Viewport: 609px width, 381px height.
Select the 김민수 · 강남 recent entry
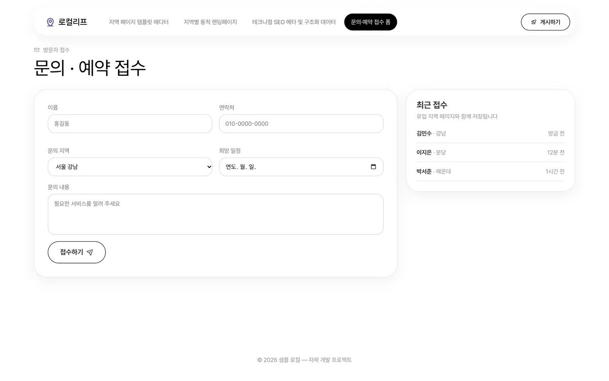pyautogui.click(x=490, y=134)
